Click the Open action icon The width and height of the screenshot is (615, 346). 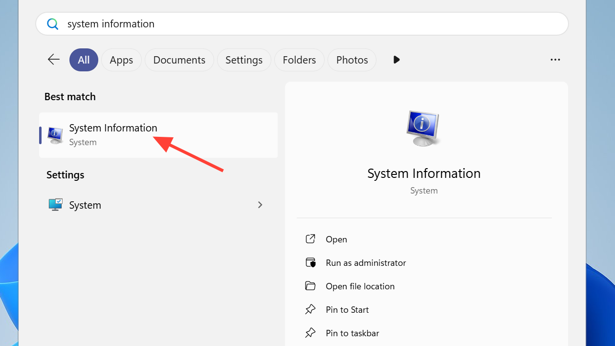310,239
